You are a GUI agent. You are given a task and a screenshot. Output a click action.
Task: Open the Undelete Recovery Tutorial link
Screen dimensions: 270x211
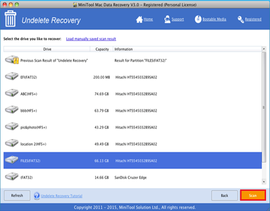pos(62,196)
